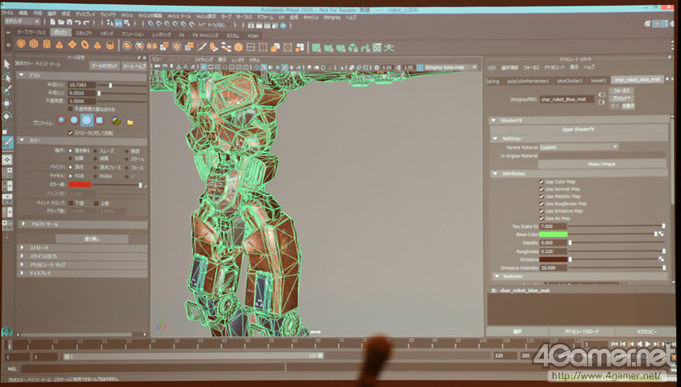Select the RGBA channel radio button
The height and width of the screenshot is (387, 681).
coord(96,176)
